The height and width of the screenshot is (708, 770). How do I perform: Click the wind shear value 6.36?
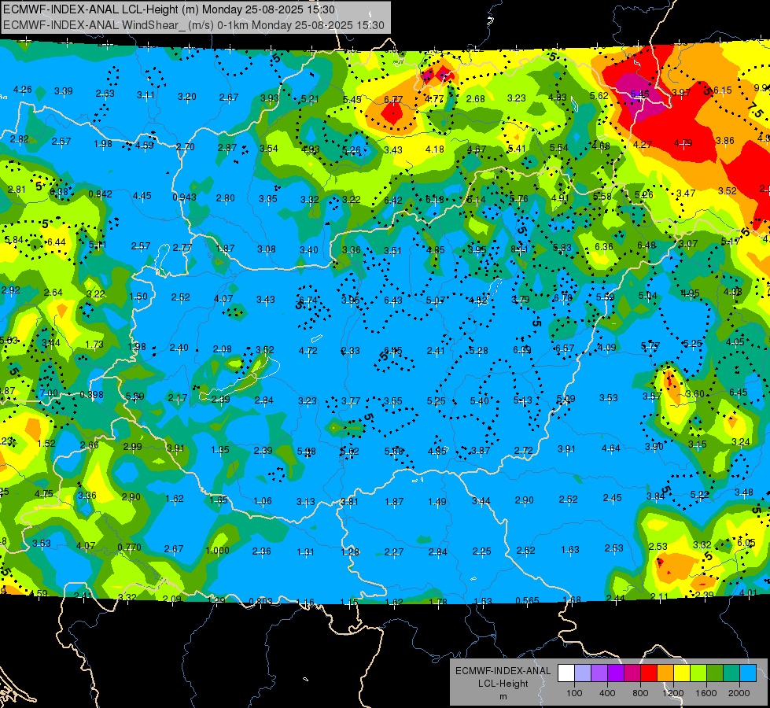[604, 247]
